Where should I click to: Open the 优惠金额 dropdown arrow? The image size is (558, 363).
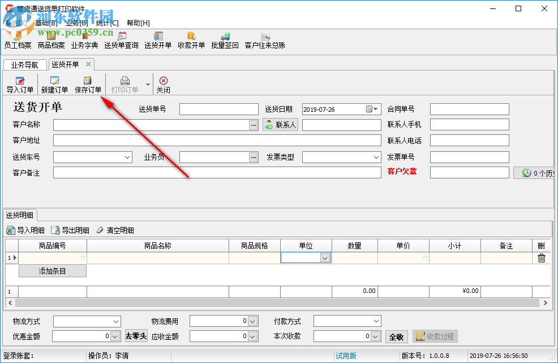coord(115,336)
